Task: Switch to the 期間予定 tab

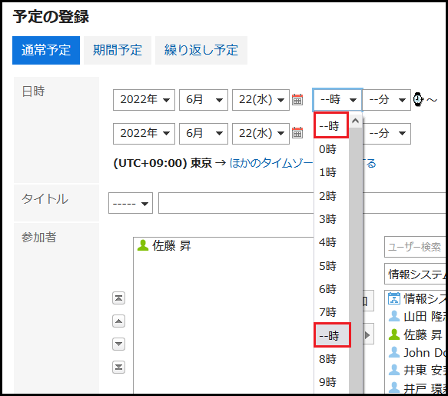Action: pyautogui.click(x=118, y=50)
